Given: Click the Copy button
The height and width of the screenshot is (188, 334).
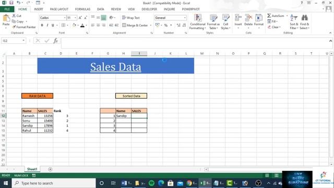Looking at the screenshot, I should pyautogui.click(x=18, y=21).
